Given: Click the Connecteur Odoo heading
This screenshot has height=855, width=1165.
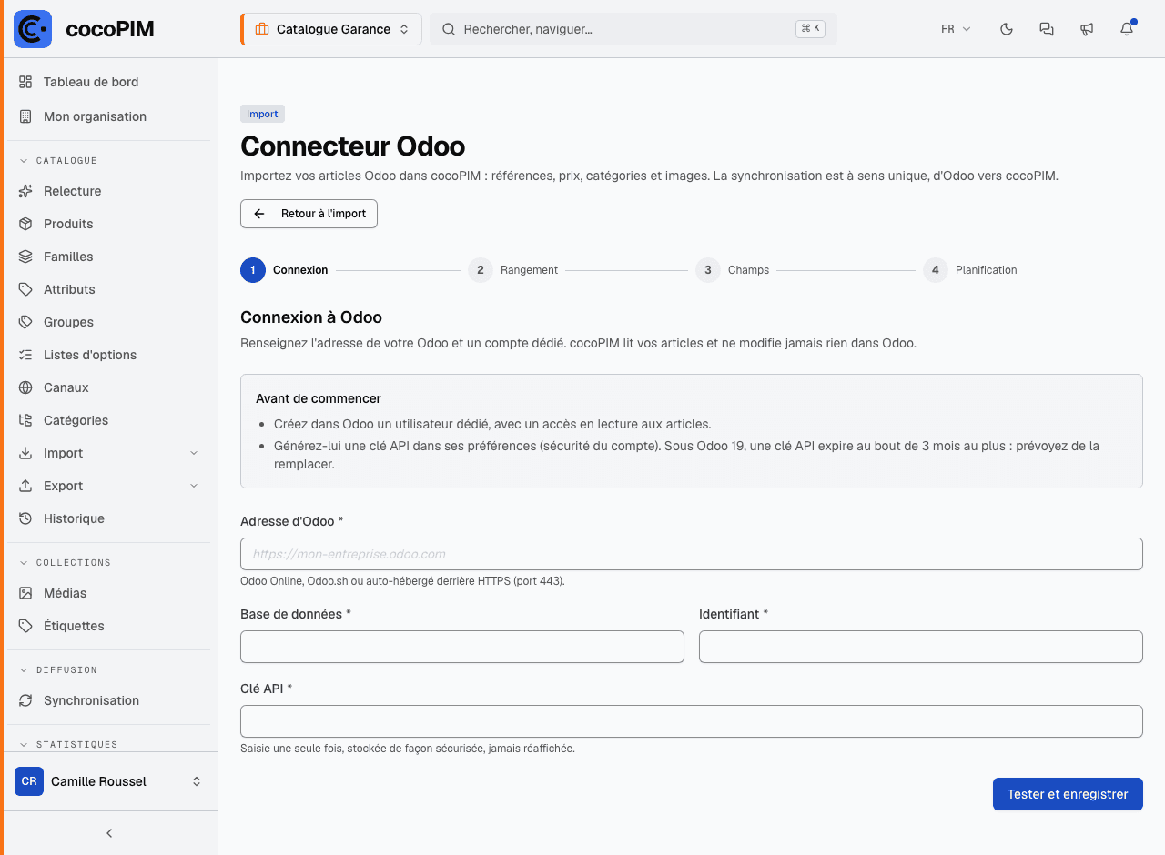Looking at the screenshot, I should point(353,146).
